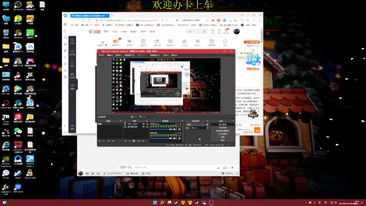Expand Douyu games dropdown in navigation
Screen dimensions: 366x206
143,32
